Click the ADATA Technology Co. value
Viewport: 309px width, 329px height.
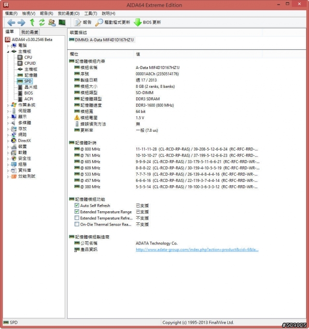156,243
